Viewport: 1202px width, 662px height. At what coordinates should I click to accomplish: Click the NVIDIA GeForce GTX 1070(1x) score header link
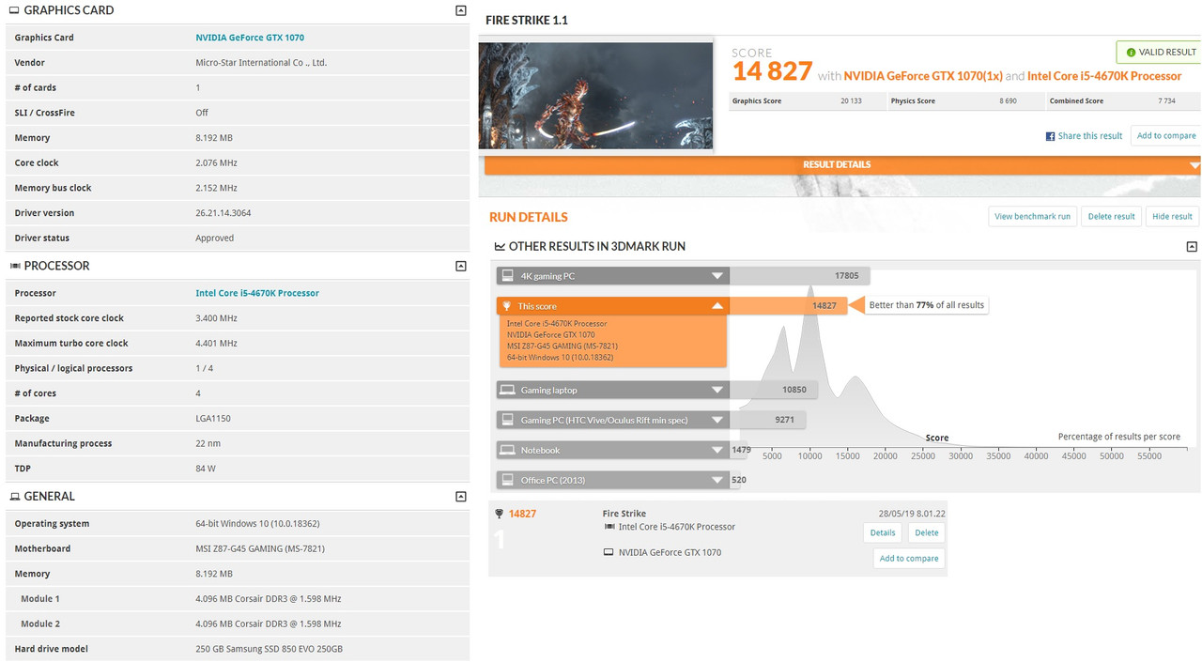[x=923, y=76]
